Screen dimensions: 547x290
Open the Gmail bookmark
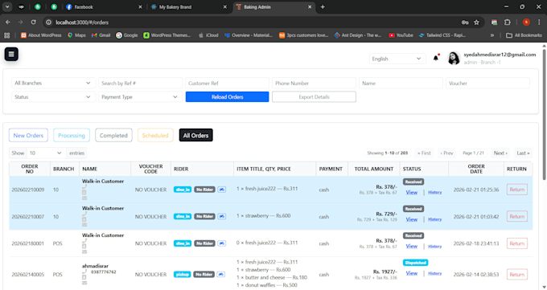(101, 35)
